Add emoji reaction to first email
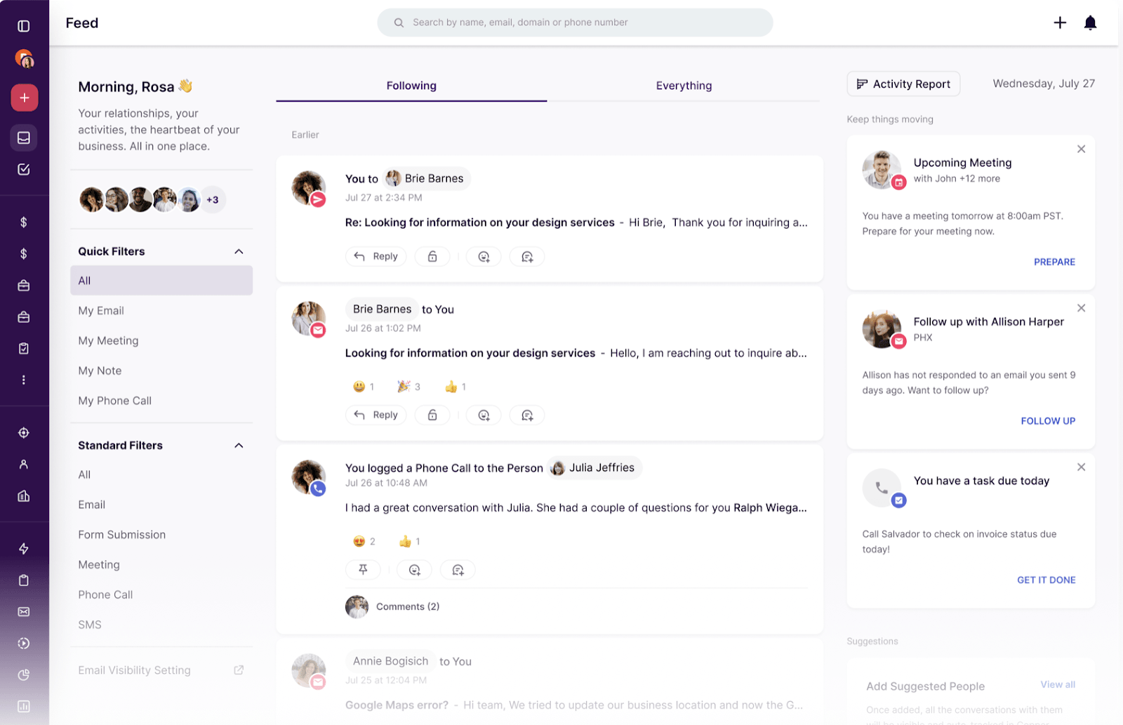The height and width of the screenshot is (725, 1123). 484,257
